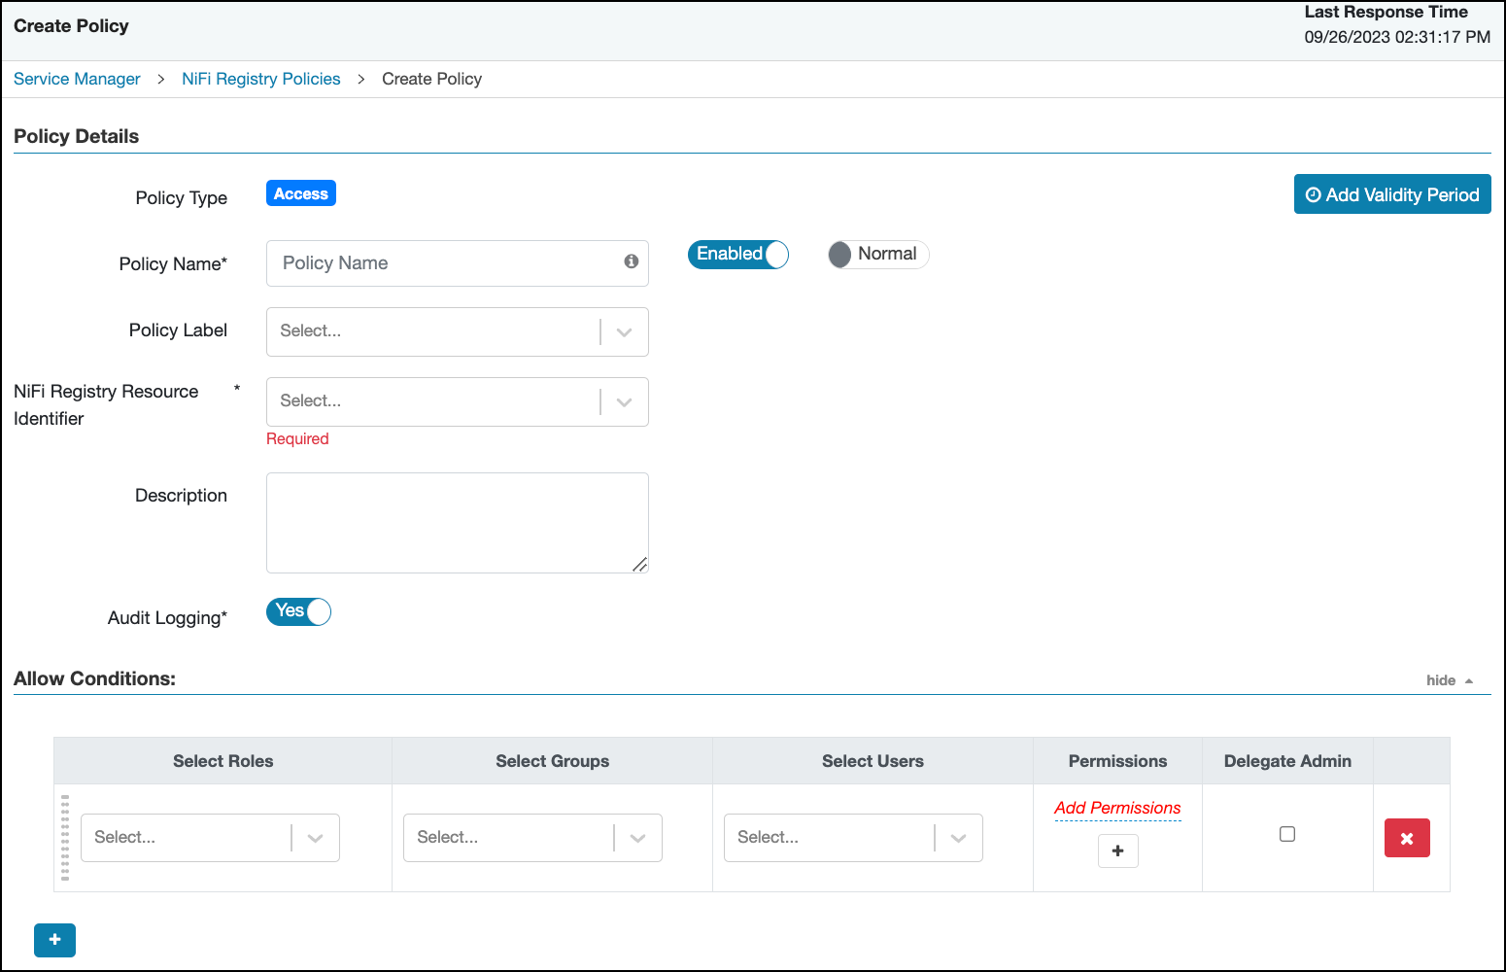Click the drag handle beside the Select Roles cell
This screenshot has height=972, width=1506.
tap(65, 837)
